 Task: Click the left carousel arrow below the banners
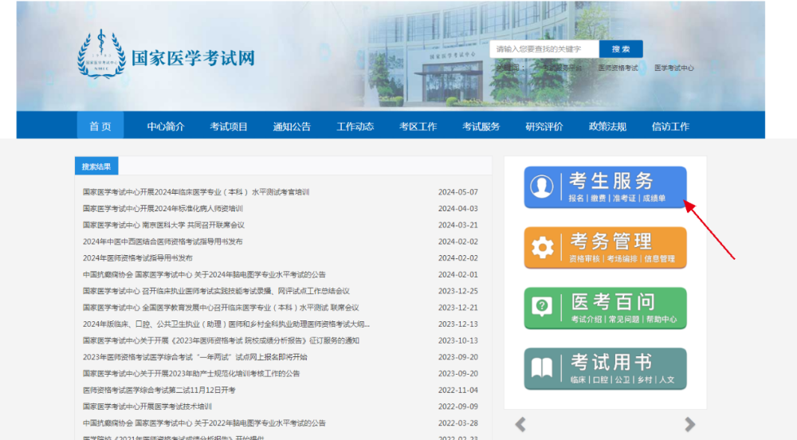520,424
